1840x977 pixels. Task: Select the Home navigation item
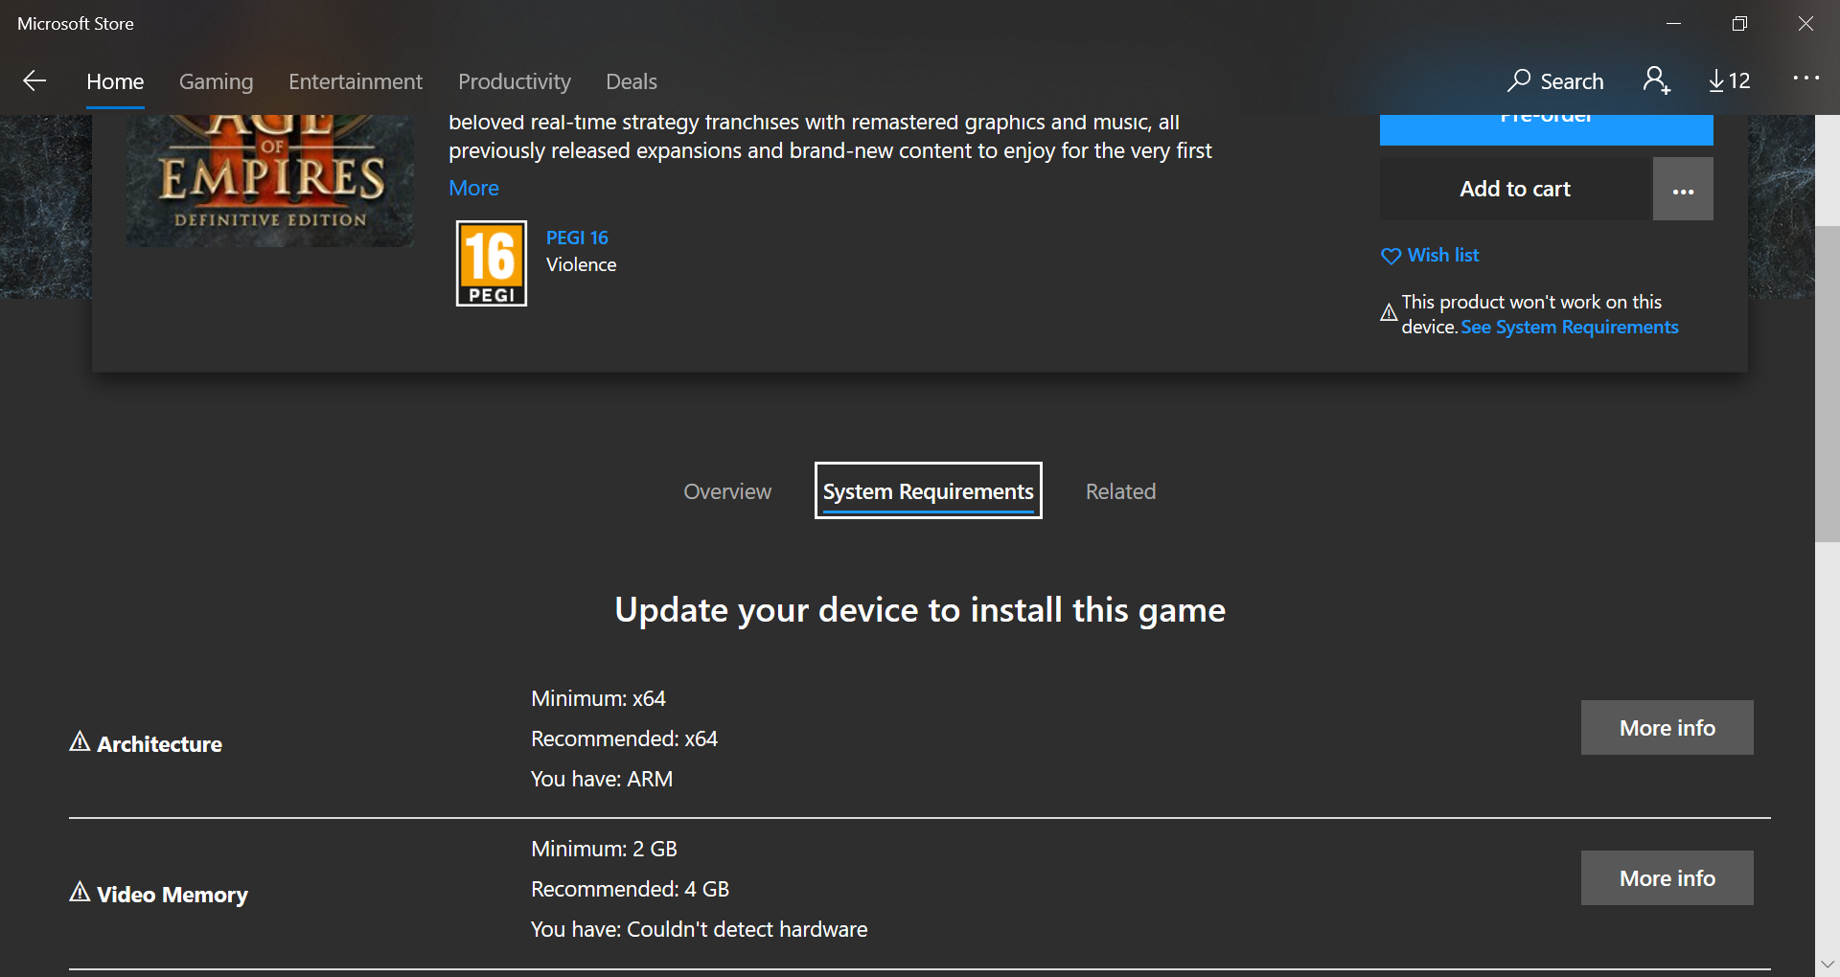pos(114,81)
